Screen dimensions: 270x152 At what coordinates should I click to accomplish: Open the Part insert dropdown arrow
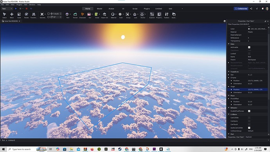(70, 14)
